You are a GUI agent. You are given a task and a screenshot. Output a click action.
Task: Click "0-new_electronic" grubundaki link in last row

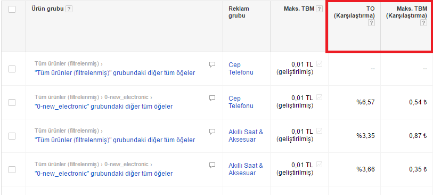(103, 174)
